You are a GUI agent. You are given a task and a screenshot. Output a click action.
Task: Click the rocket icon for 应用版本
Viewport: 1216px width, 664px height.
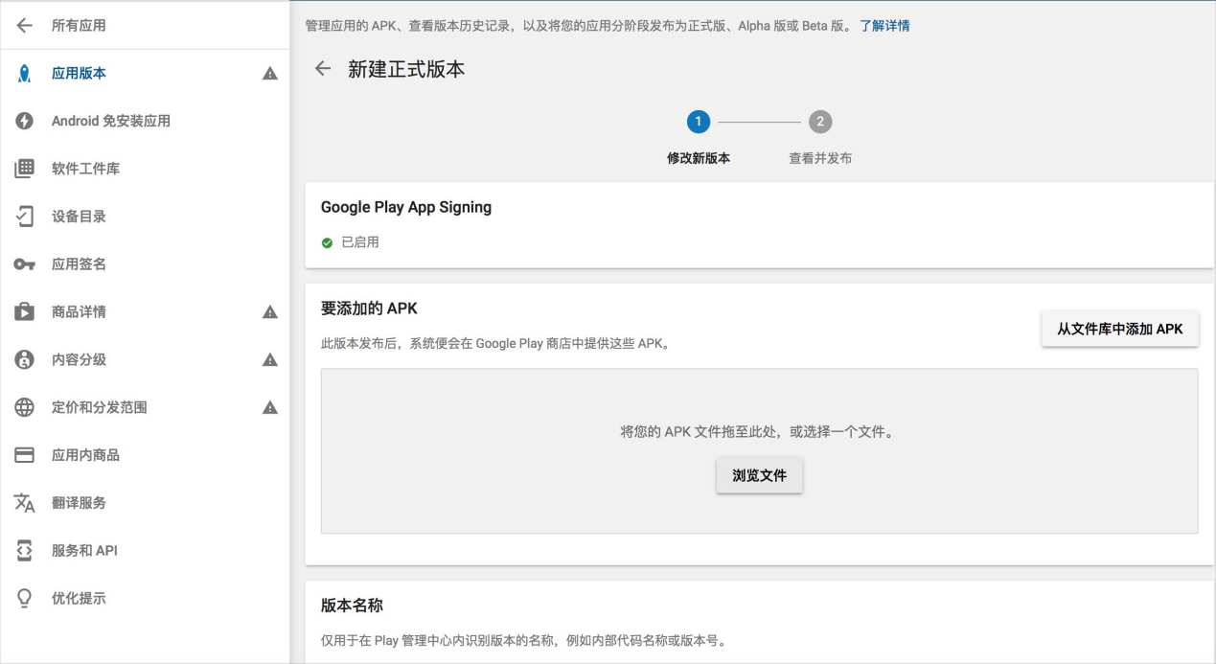point(24,74)
